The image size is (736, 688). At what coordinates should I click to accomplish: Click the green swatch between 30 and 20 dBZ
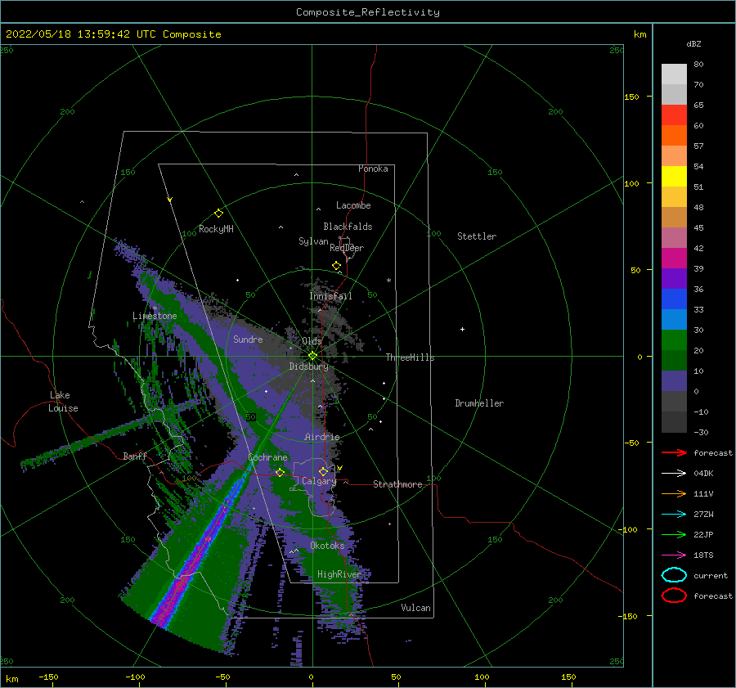click(x=674, y=340)
